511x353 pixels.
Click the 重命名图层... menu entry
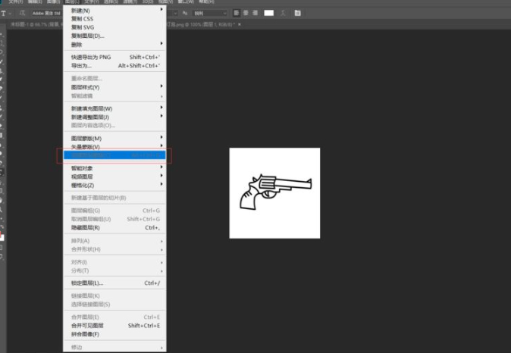(114, 79)
